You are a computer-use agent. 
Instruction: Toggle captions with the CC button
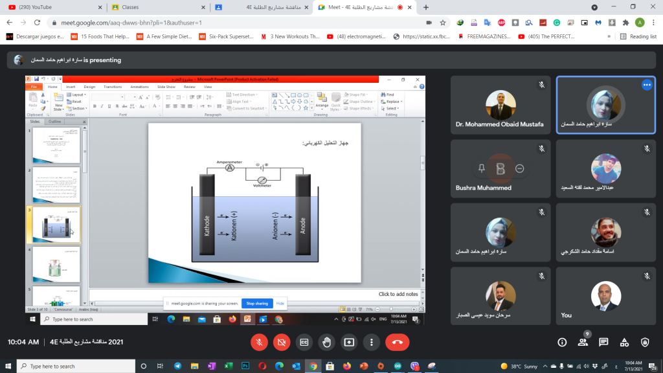pyautogui.click(x=304, y=342)
